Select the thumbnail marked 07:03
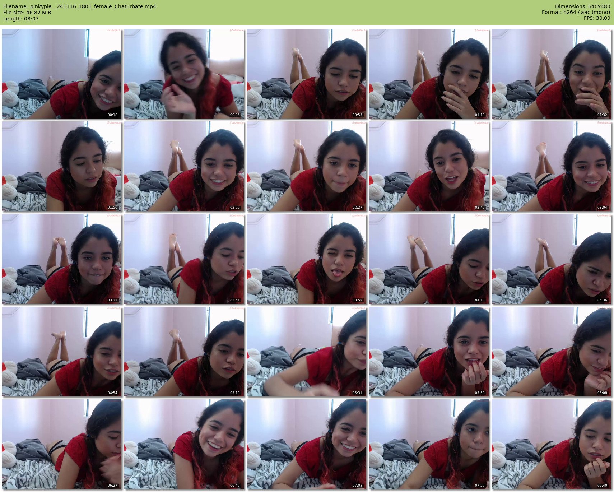614x492 pixels. point(307,444)
